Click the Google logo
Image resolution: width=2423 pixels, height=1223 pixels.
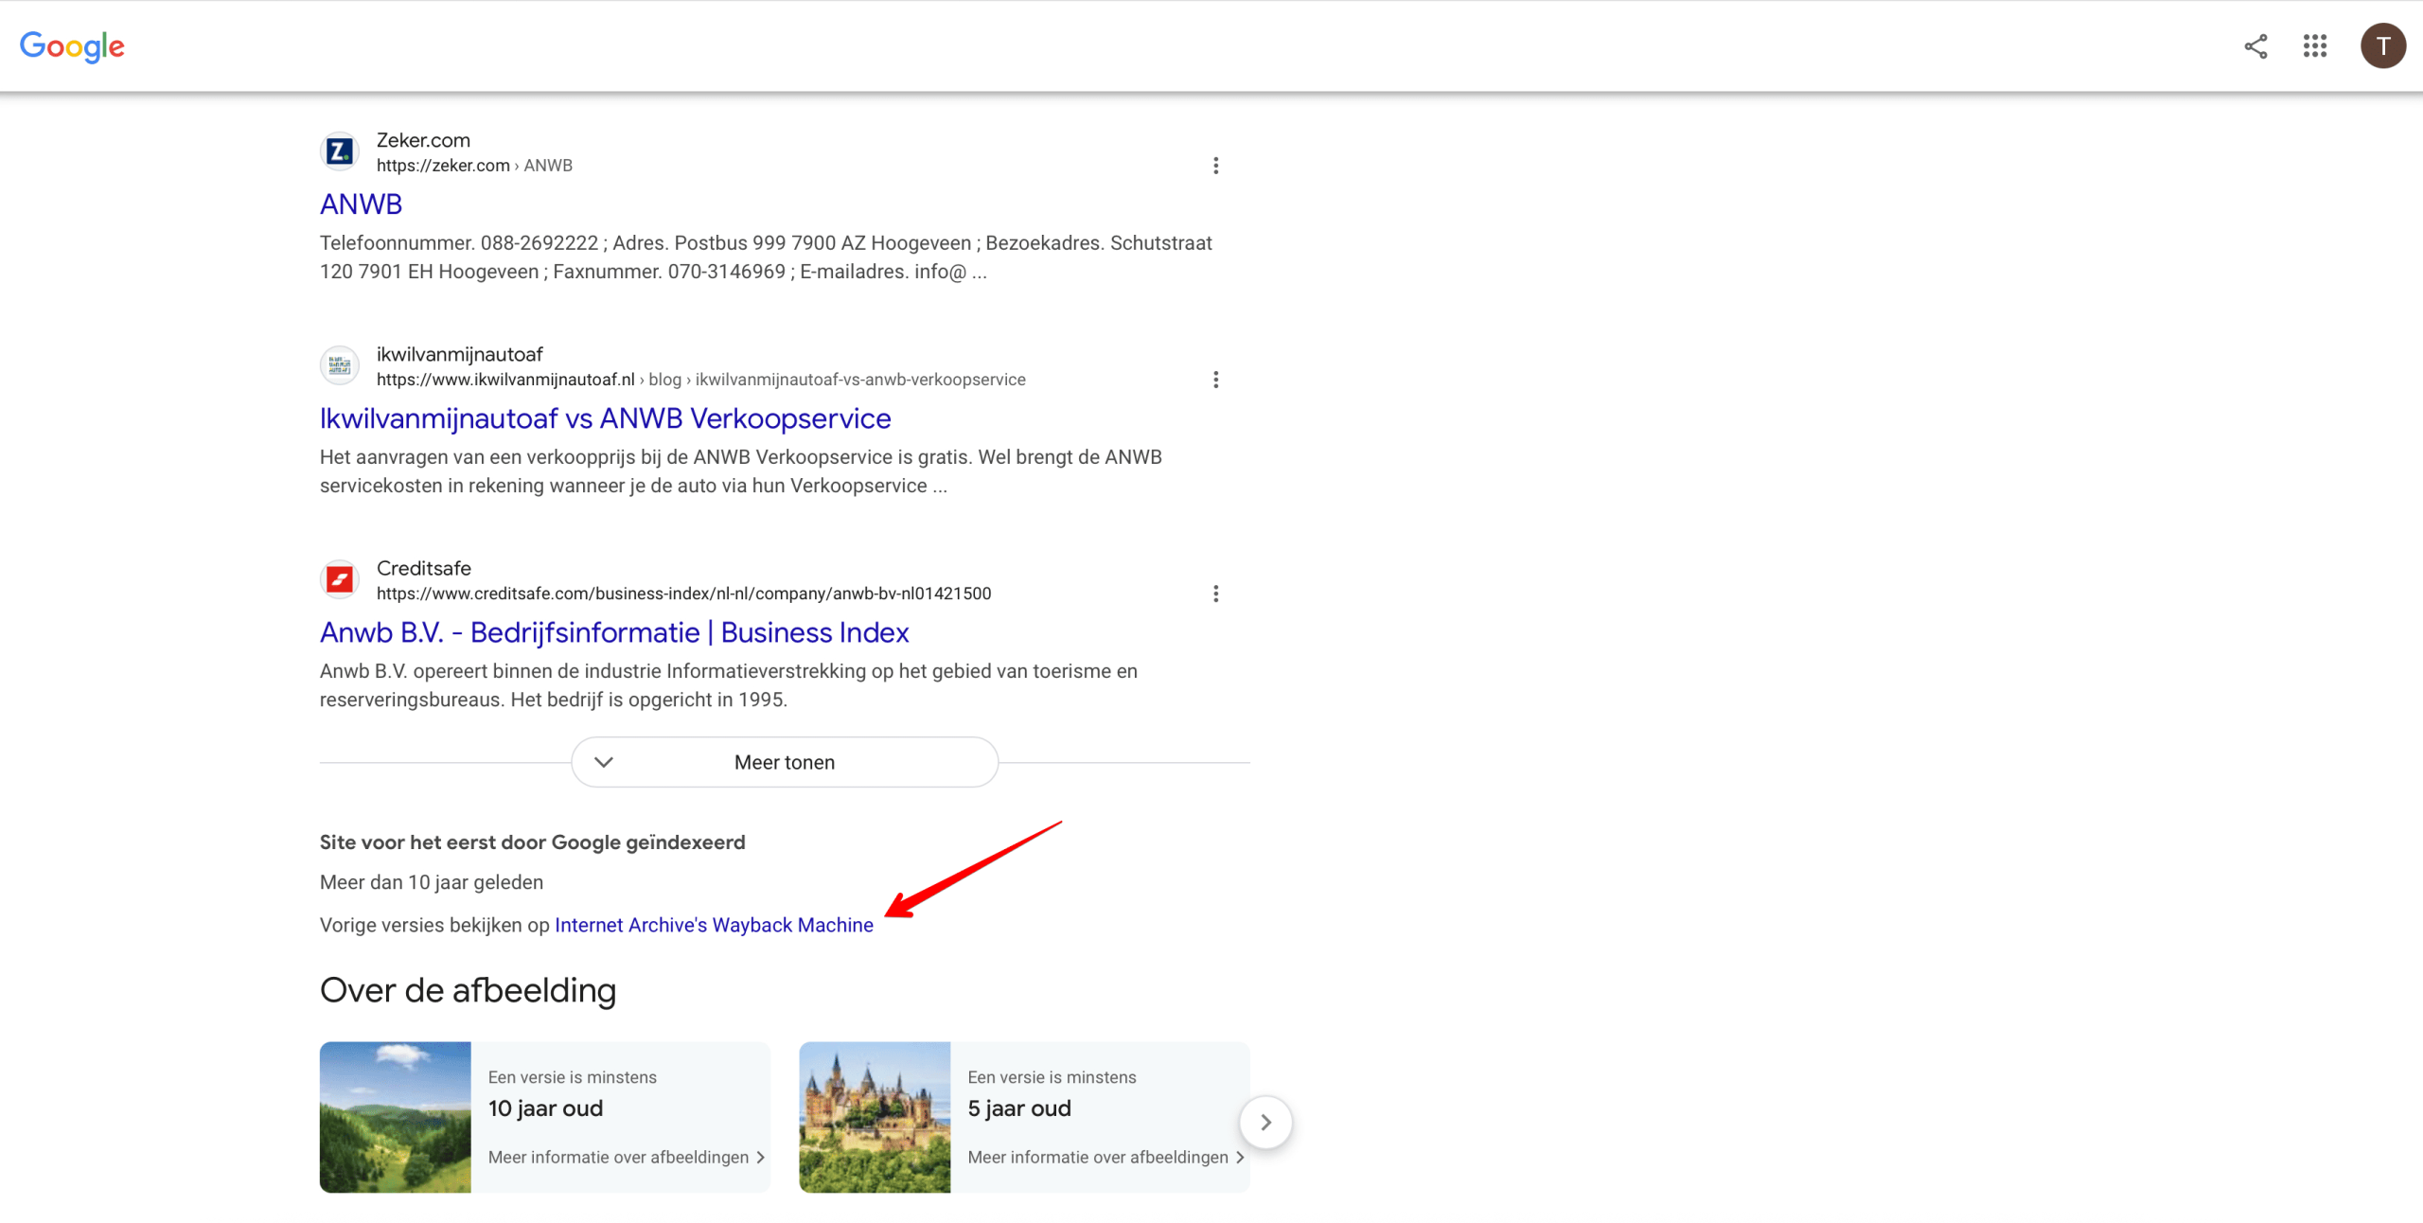point(72,45)
